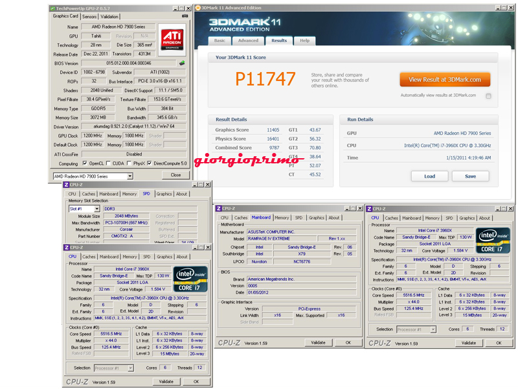Screen dimensions: 518x389
Task: Click the camera screenshot icon in GPU-Z
Action: click(x=185, y=16)
